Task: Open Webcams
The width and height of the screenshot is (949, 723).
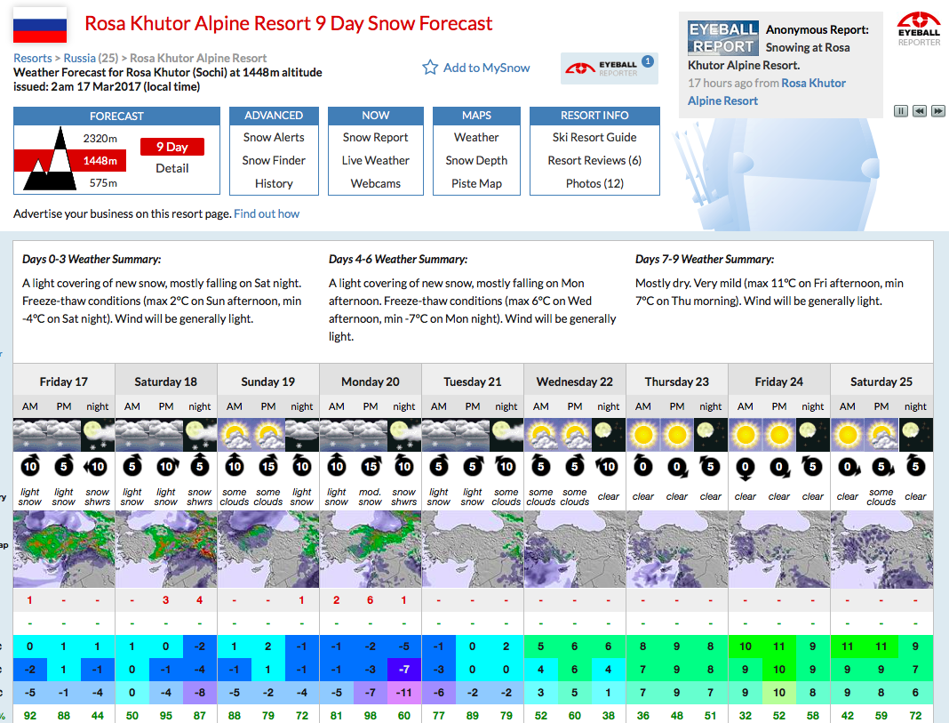Action: (375, 183)
